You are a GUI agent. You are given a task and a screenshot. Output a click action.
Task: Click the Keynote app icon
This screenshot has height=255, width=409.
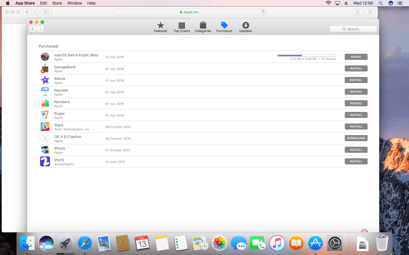(x=45, y=92)
